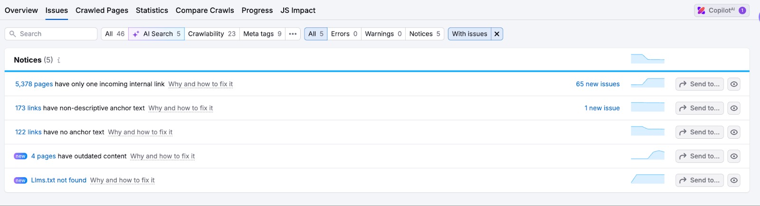The height and width of the screenshot is (206, 760).
Task: Open Llms.txt not found issue
Action: click(x=58, y=180)
